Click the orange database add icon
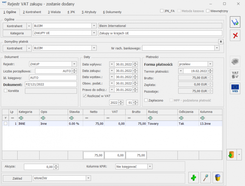Screen dimensions: 245x186 click(232, 155)
